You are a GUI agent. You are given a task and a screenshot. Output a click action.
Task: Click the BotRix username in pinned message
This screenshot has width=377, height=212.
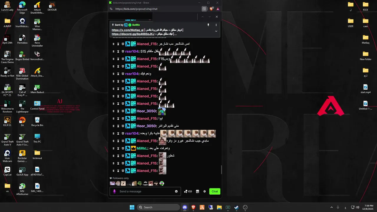(136, 25)
